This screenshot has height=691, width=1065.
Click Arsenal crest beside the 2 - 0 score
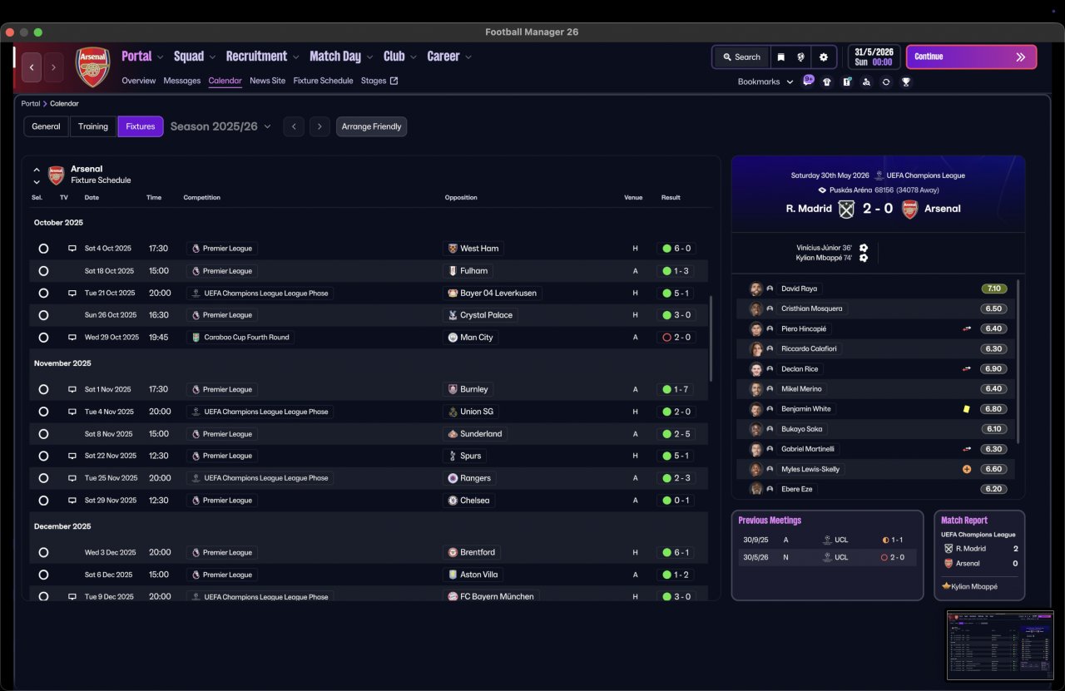tap(909, 209)
